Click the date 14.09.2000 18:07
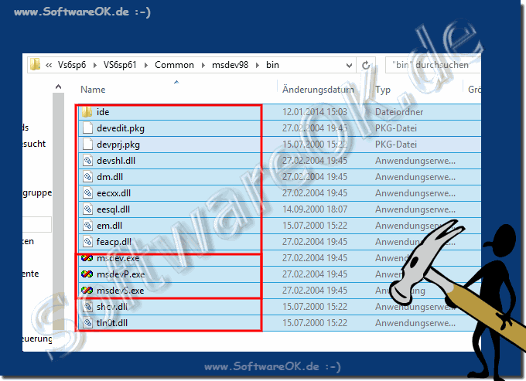Screen dimensions: 526x381 (x=315, y=209)
